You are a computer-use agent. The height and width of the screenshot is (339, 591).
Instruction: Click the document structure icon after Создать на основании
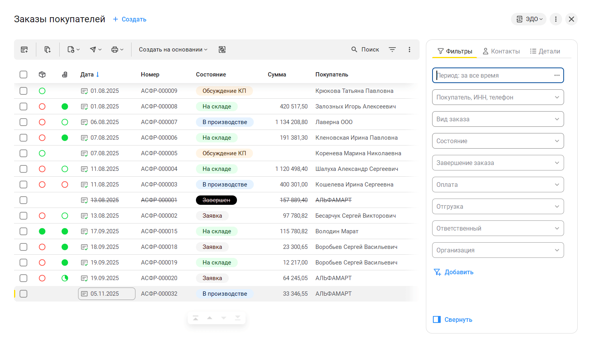[222, 50]
